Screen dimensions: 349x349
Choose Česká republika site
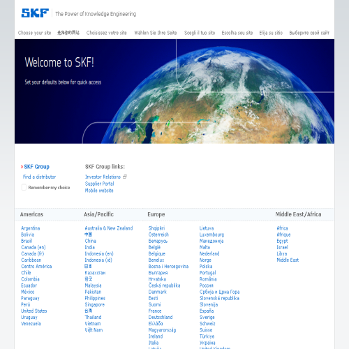click(x=164, y=285)
